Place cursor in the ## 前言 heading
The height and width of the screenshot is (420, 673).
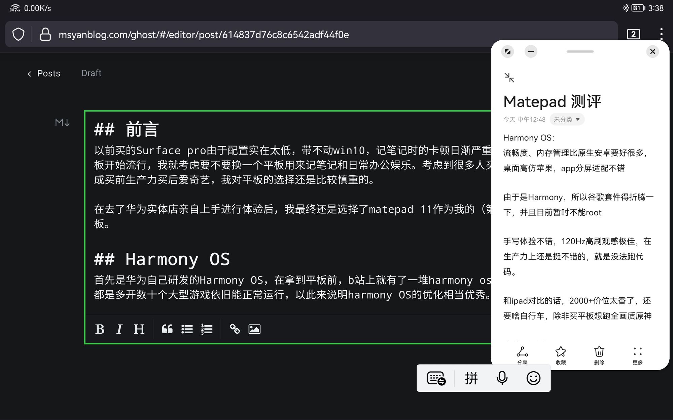click(x=126, y=129)
